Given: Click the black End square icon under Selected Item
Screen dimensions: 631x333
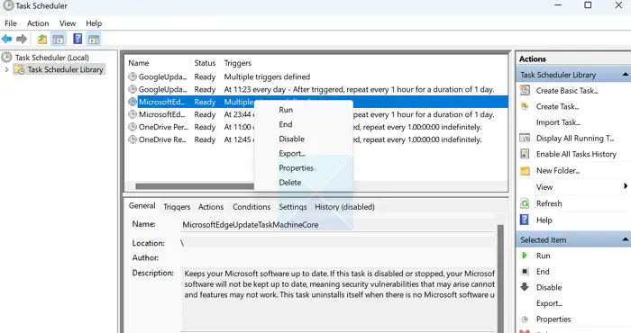Looking at the screenshot, I should (525, 272).
